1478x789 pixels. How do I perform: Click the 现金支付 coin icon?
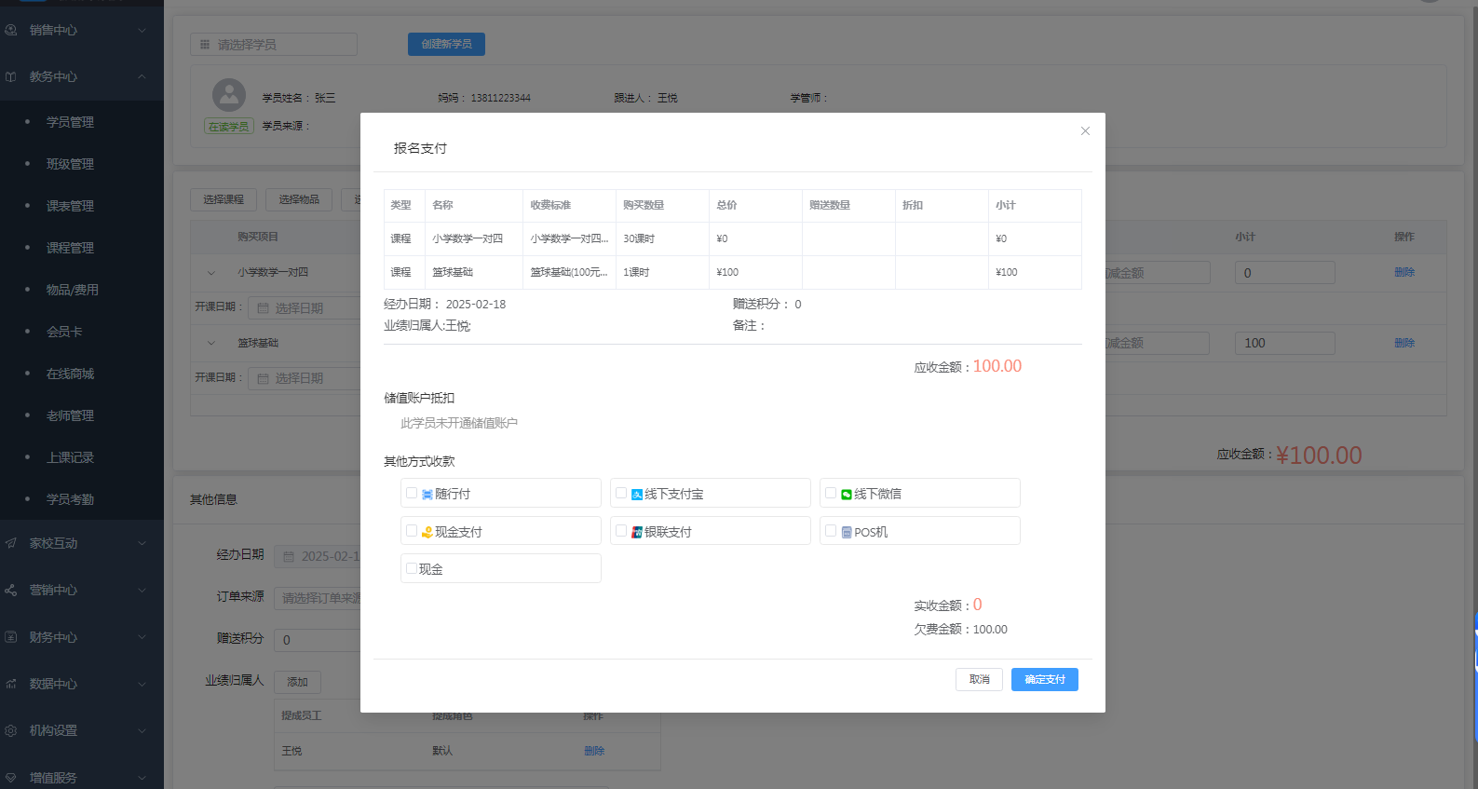coord(427,532)
